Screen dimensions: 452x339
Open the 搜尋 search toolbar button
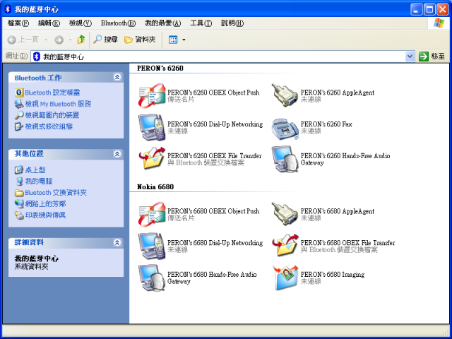(105, 40)
